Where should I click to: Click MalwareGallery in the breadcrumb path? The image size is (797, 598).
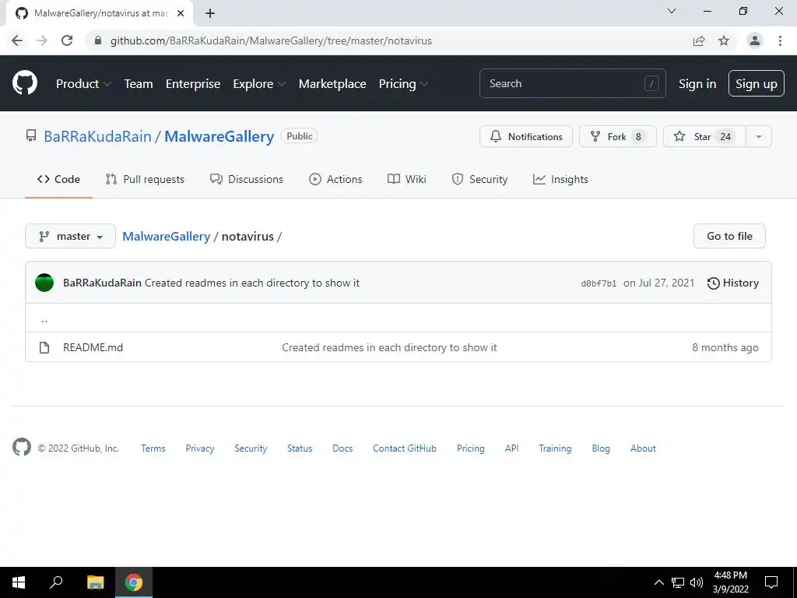[x=167, y=237]
